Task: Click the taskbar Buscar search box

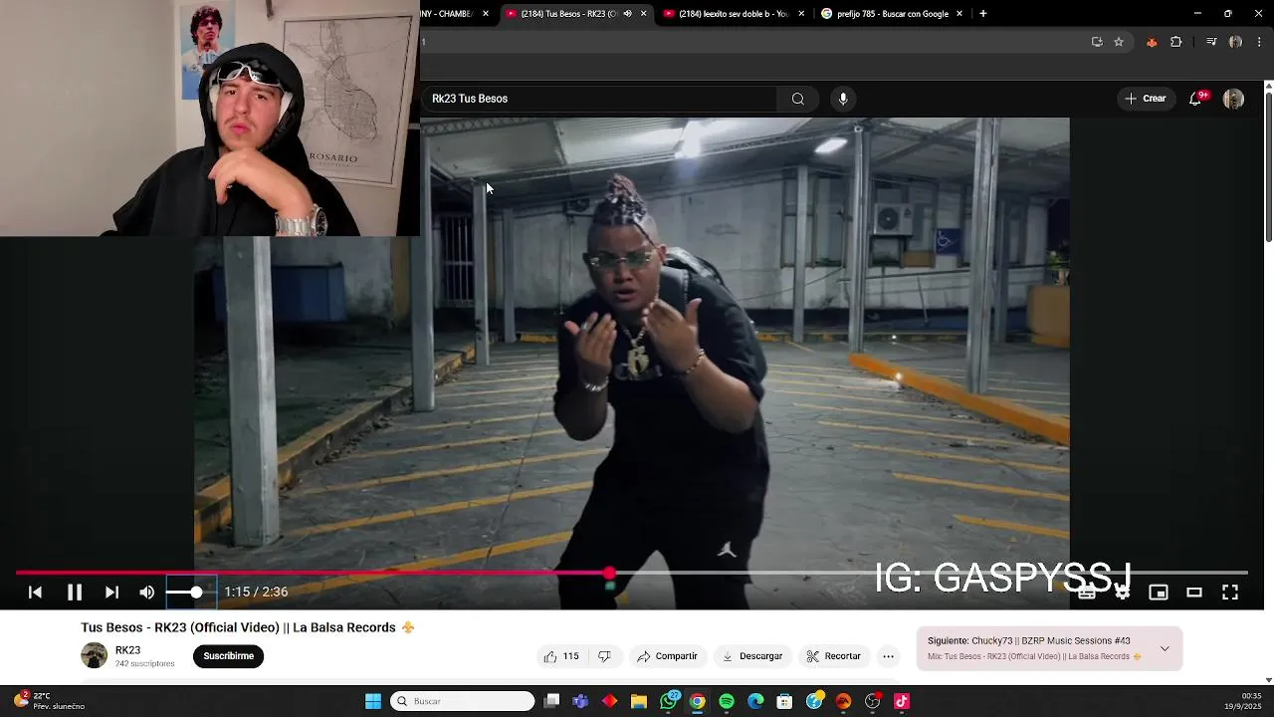Action: click(x=463, y=701)
